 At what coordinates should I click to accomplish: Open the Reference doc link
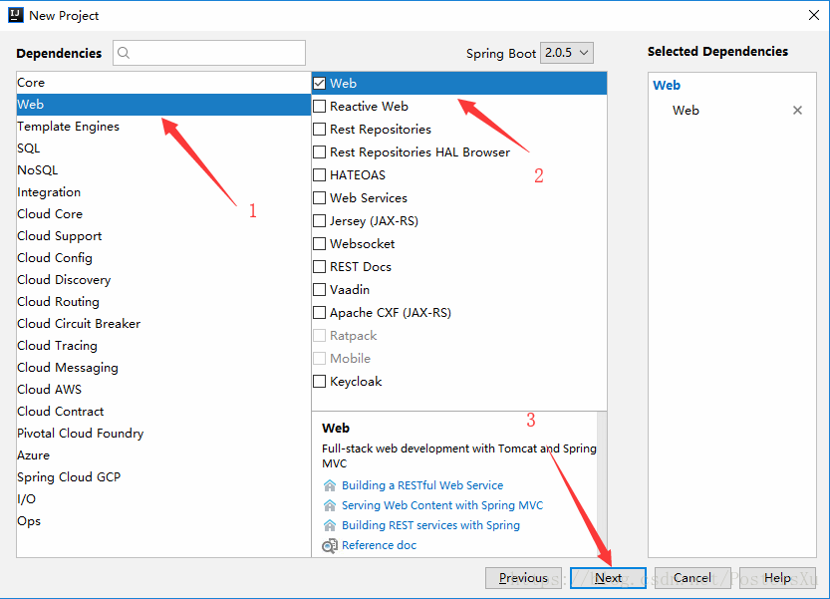point(379,545)
